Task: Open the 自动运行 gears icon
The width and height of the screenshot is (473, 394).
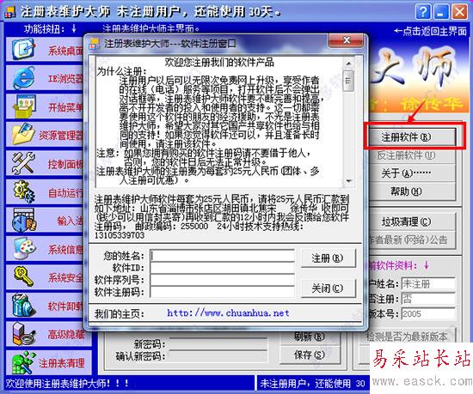Action: [x=24, y=191]
